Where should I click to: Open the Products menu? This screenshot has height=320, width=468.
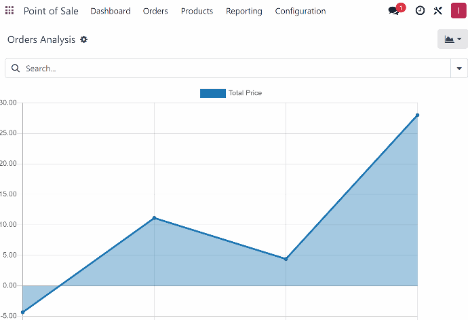(197, 11)
